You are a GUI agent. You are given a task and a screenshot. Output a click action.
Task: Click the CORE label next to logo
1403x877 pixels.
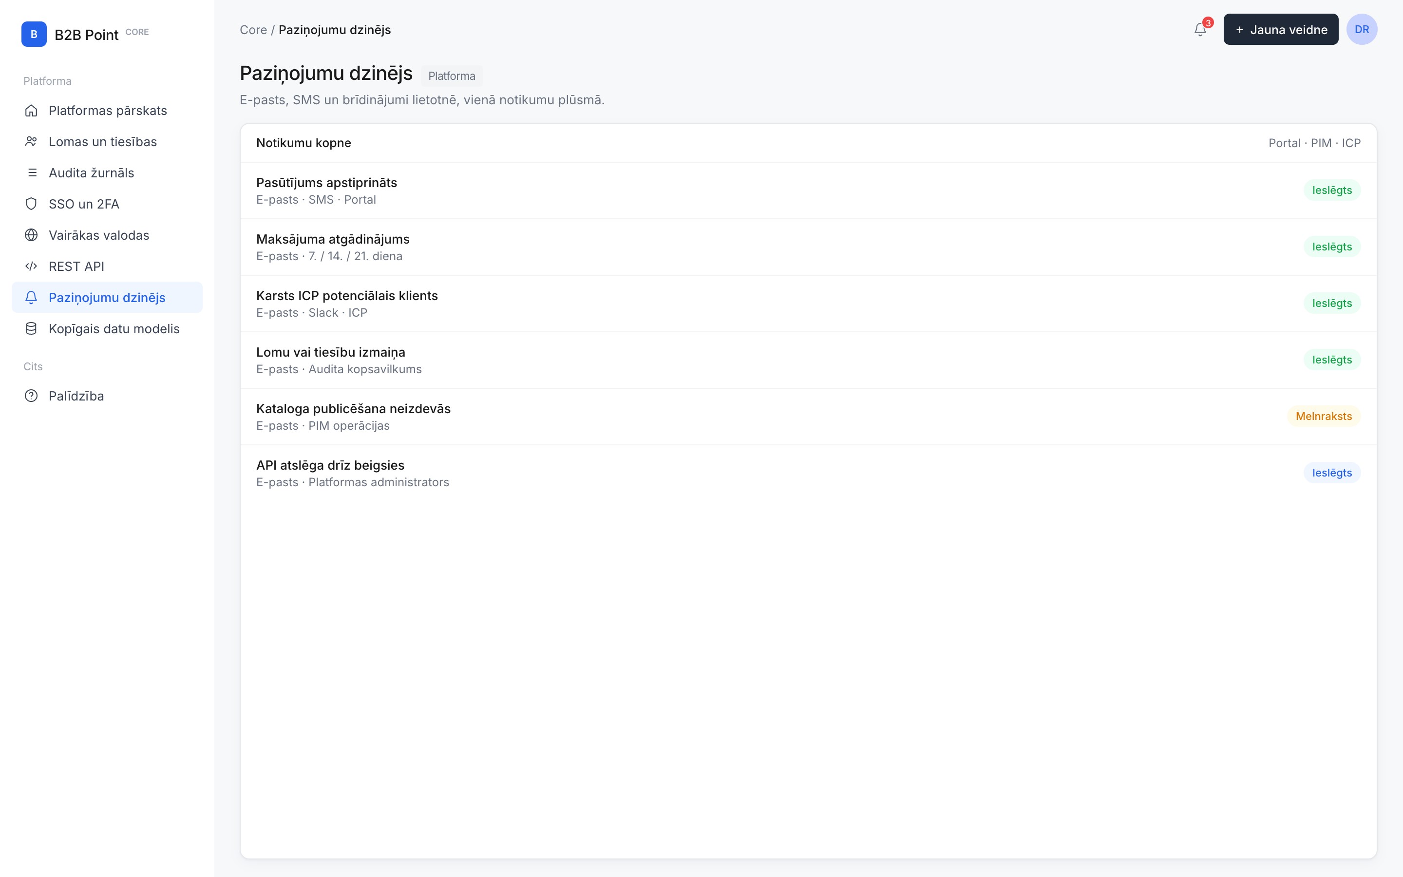tap(137, 32)
